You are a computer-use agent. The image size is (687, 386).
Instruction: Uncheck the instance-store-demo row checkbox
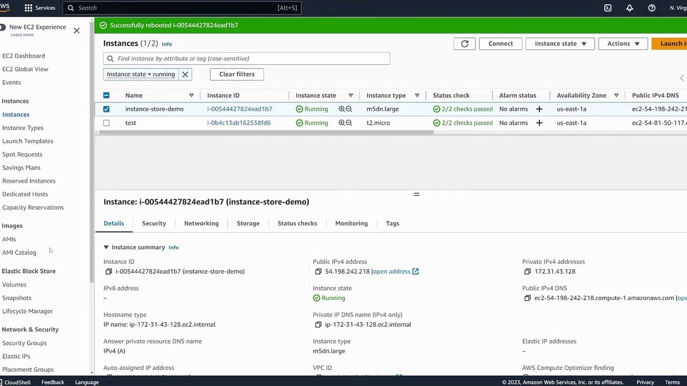click(106, 109)
